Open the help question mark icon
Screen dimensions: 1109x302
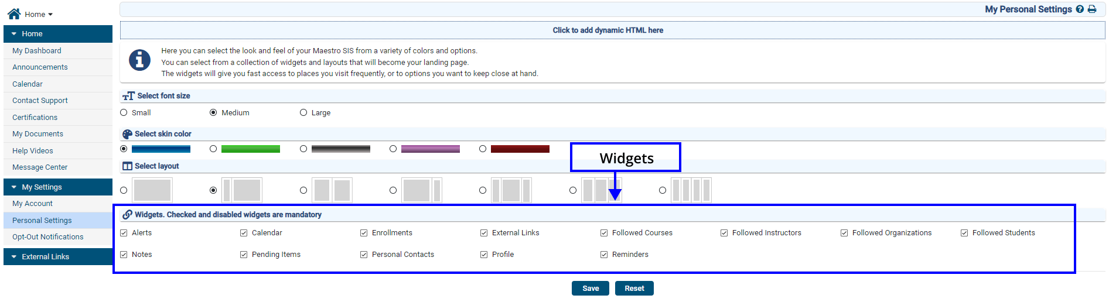(1080, 9)
